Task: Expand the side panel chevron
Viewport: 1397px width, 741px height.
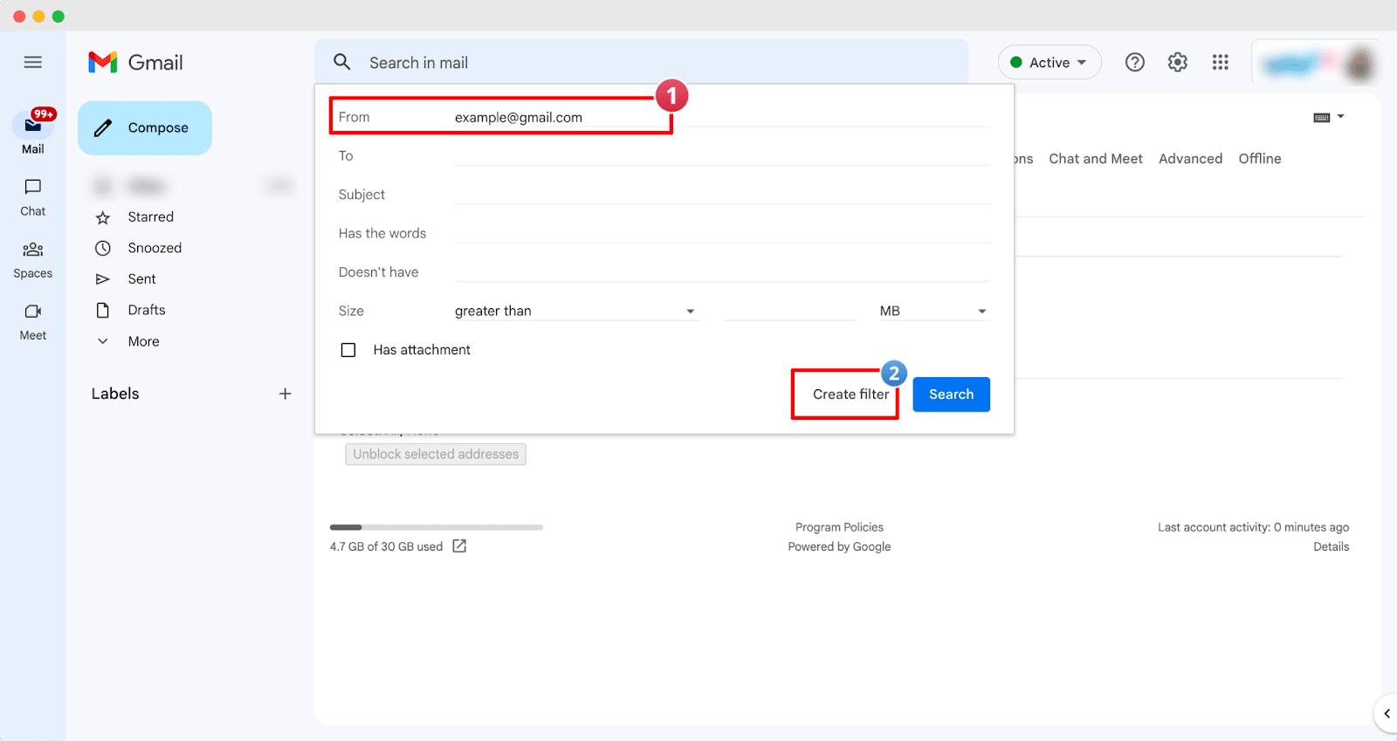Action: pos(1387,714)
